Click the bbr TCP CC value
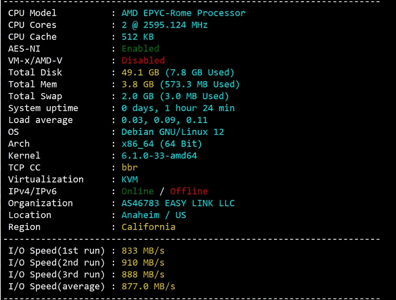 (129, 167)
